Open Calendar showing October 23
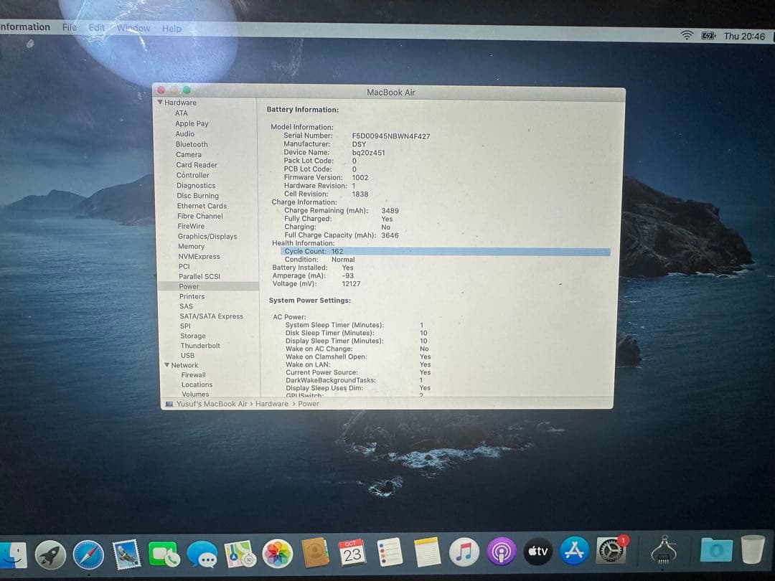The height and width of the screenshot is (581, 775). [351, 552]
